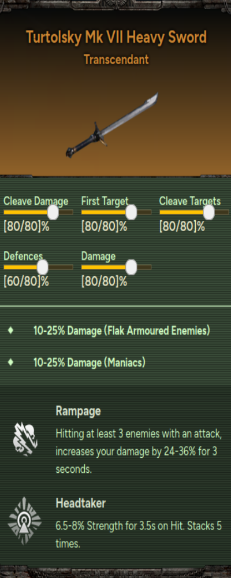Select the Headtaker blessing title
Screen dimensions: 231x578
81,503
